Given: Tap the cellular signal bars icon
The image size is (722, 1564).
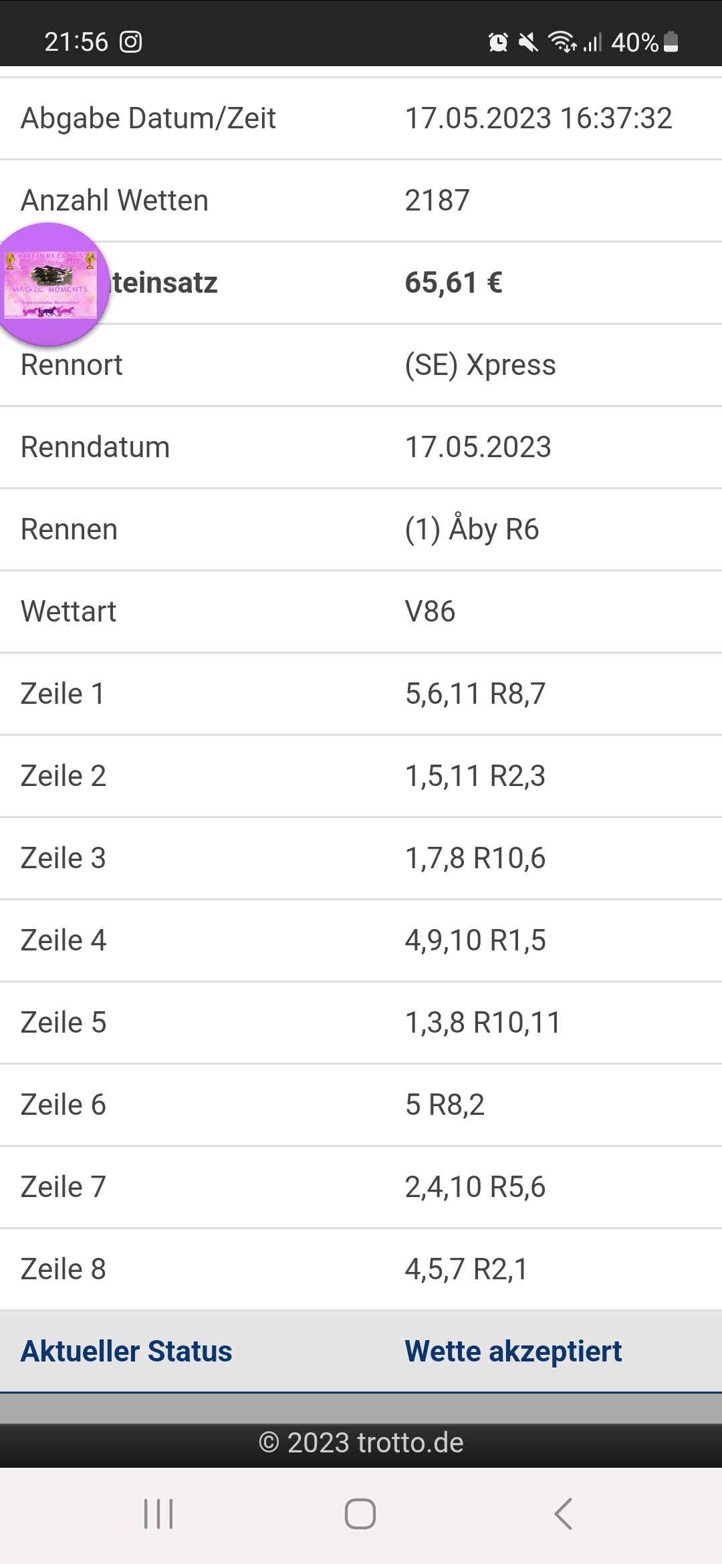Looking at the screenshot, I should coord(593,42).
